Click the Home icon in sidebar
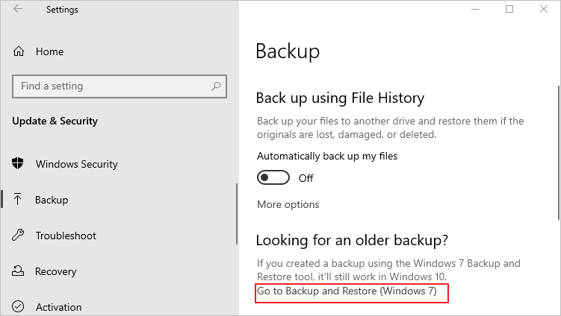The height and width of the screenshot is (316, 561). 19,51
